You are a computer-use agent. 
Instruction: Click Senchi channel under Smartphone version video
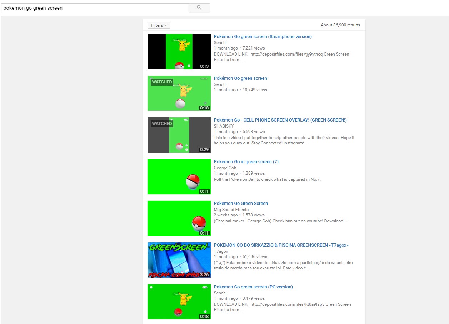pyautogui.click(x=220, y=43)
